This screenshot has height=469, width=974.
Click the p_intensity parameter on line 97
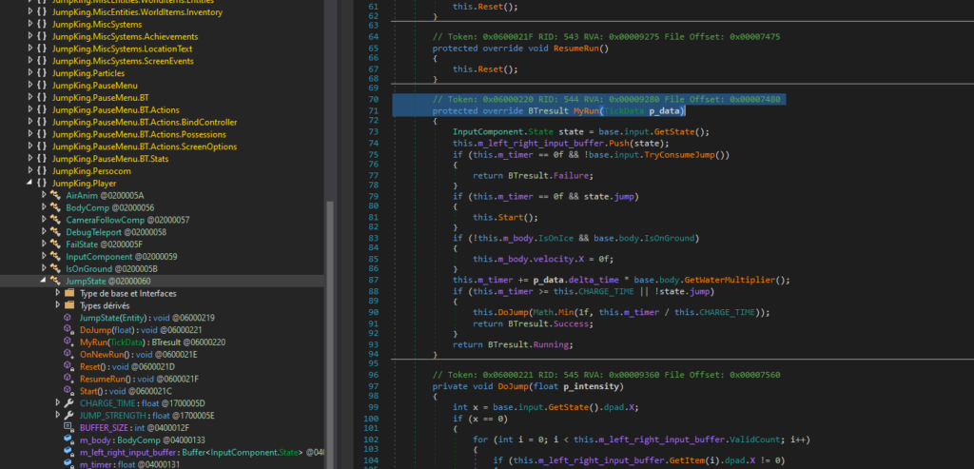[594, 386]
